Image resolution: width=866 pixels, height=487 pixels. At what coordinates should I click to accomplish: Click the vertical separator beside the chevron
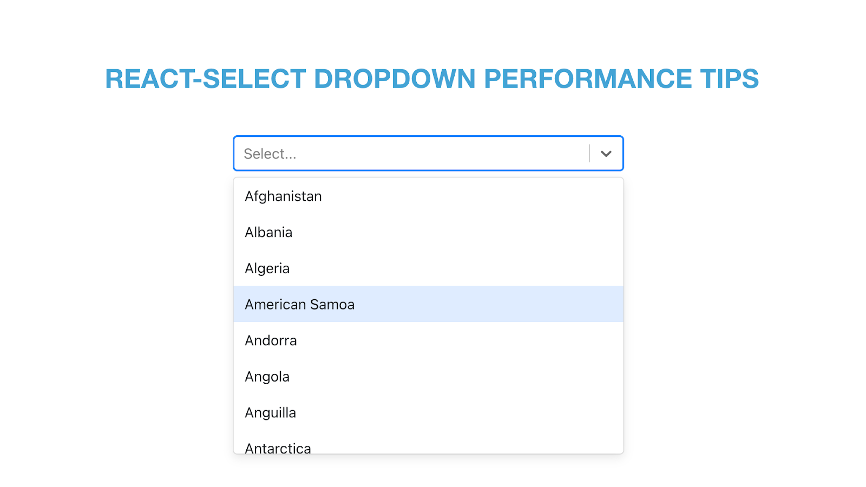coord(589,154)
